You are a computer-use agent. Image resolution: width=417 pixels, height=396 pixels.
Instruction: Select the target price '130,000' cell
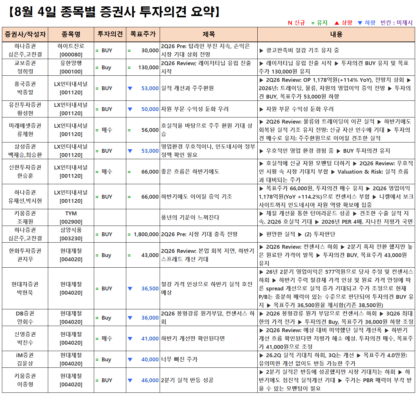(143, 67)
